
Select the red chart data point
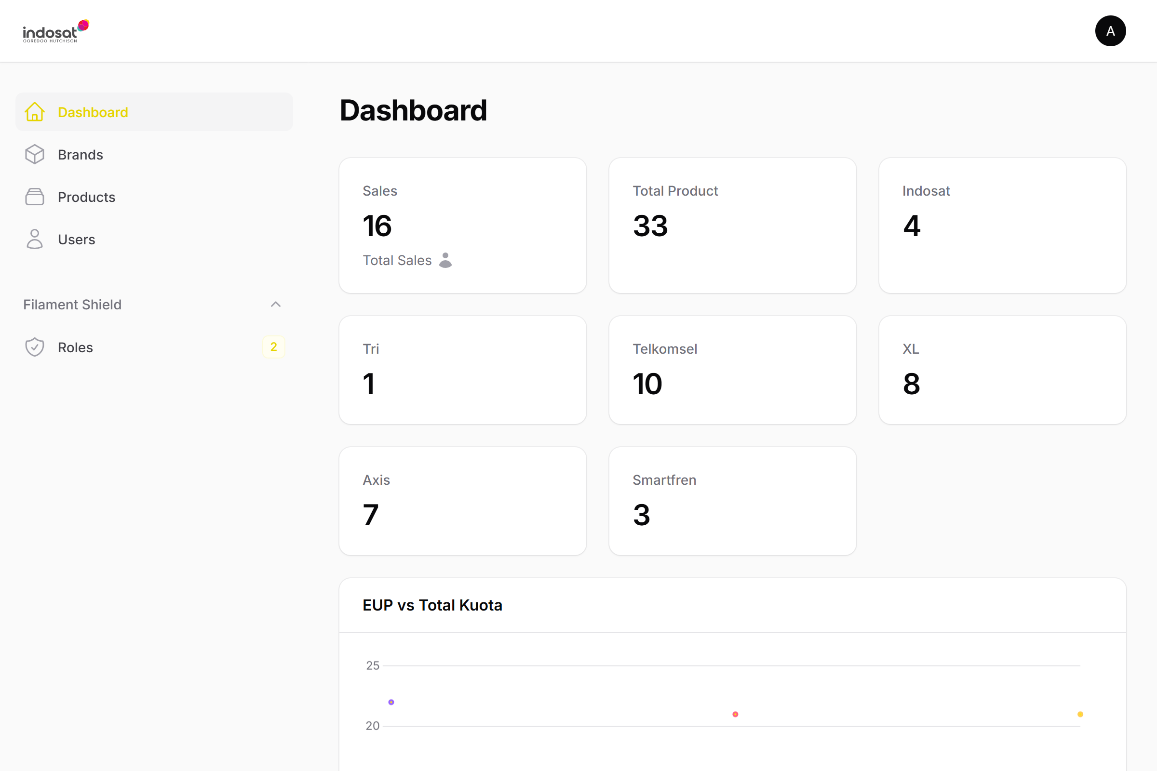click(x=735, y=714)
